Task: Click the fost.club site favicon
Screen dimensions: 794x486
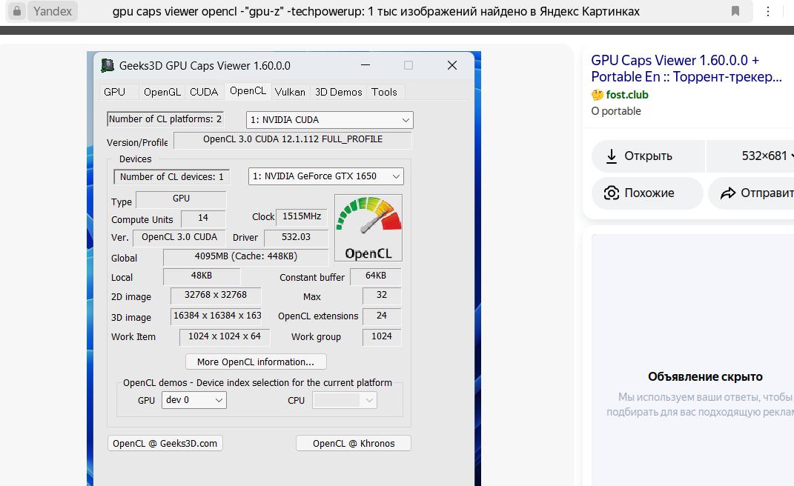Action: pyautogui.click(x=598, y=95)
